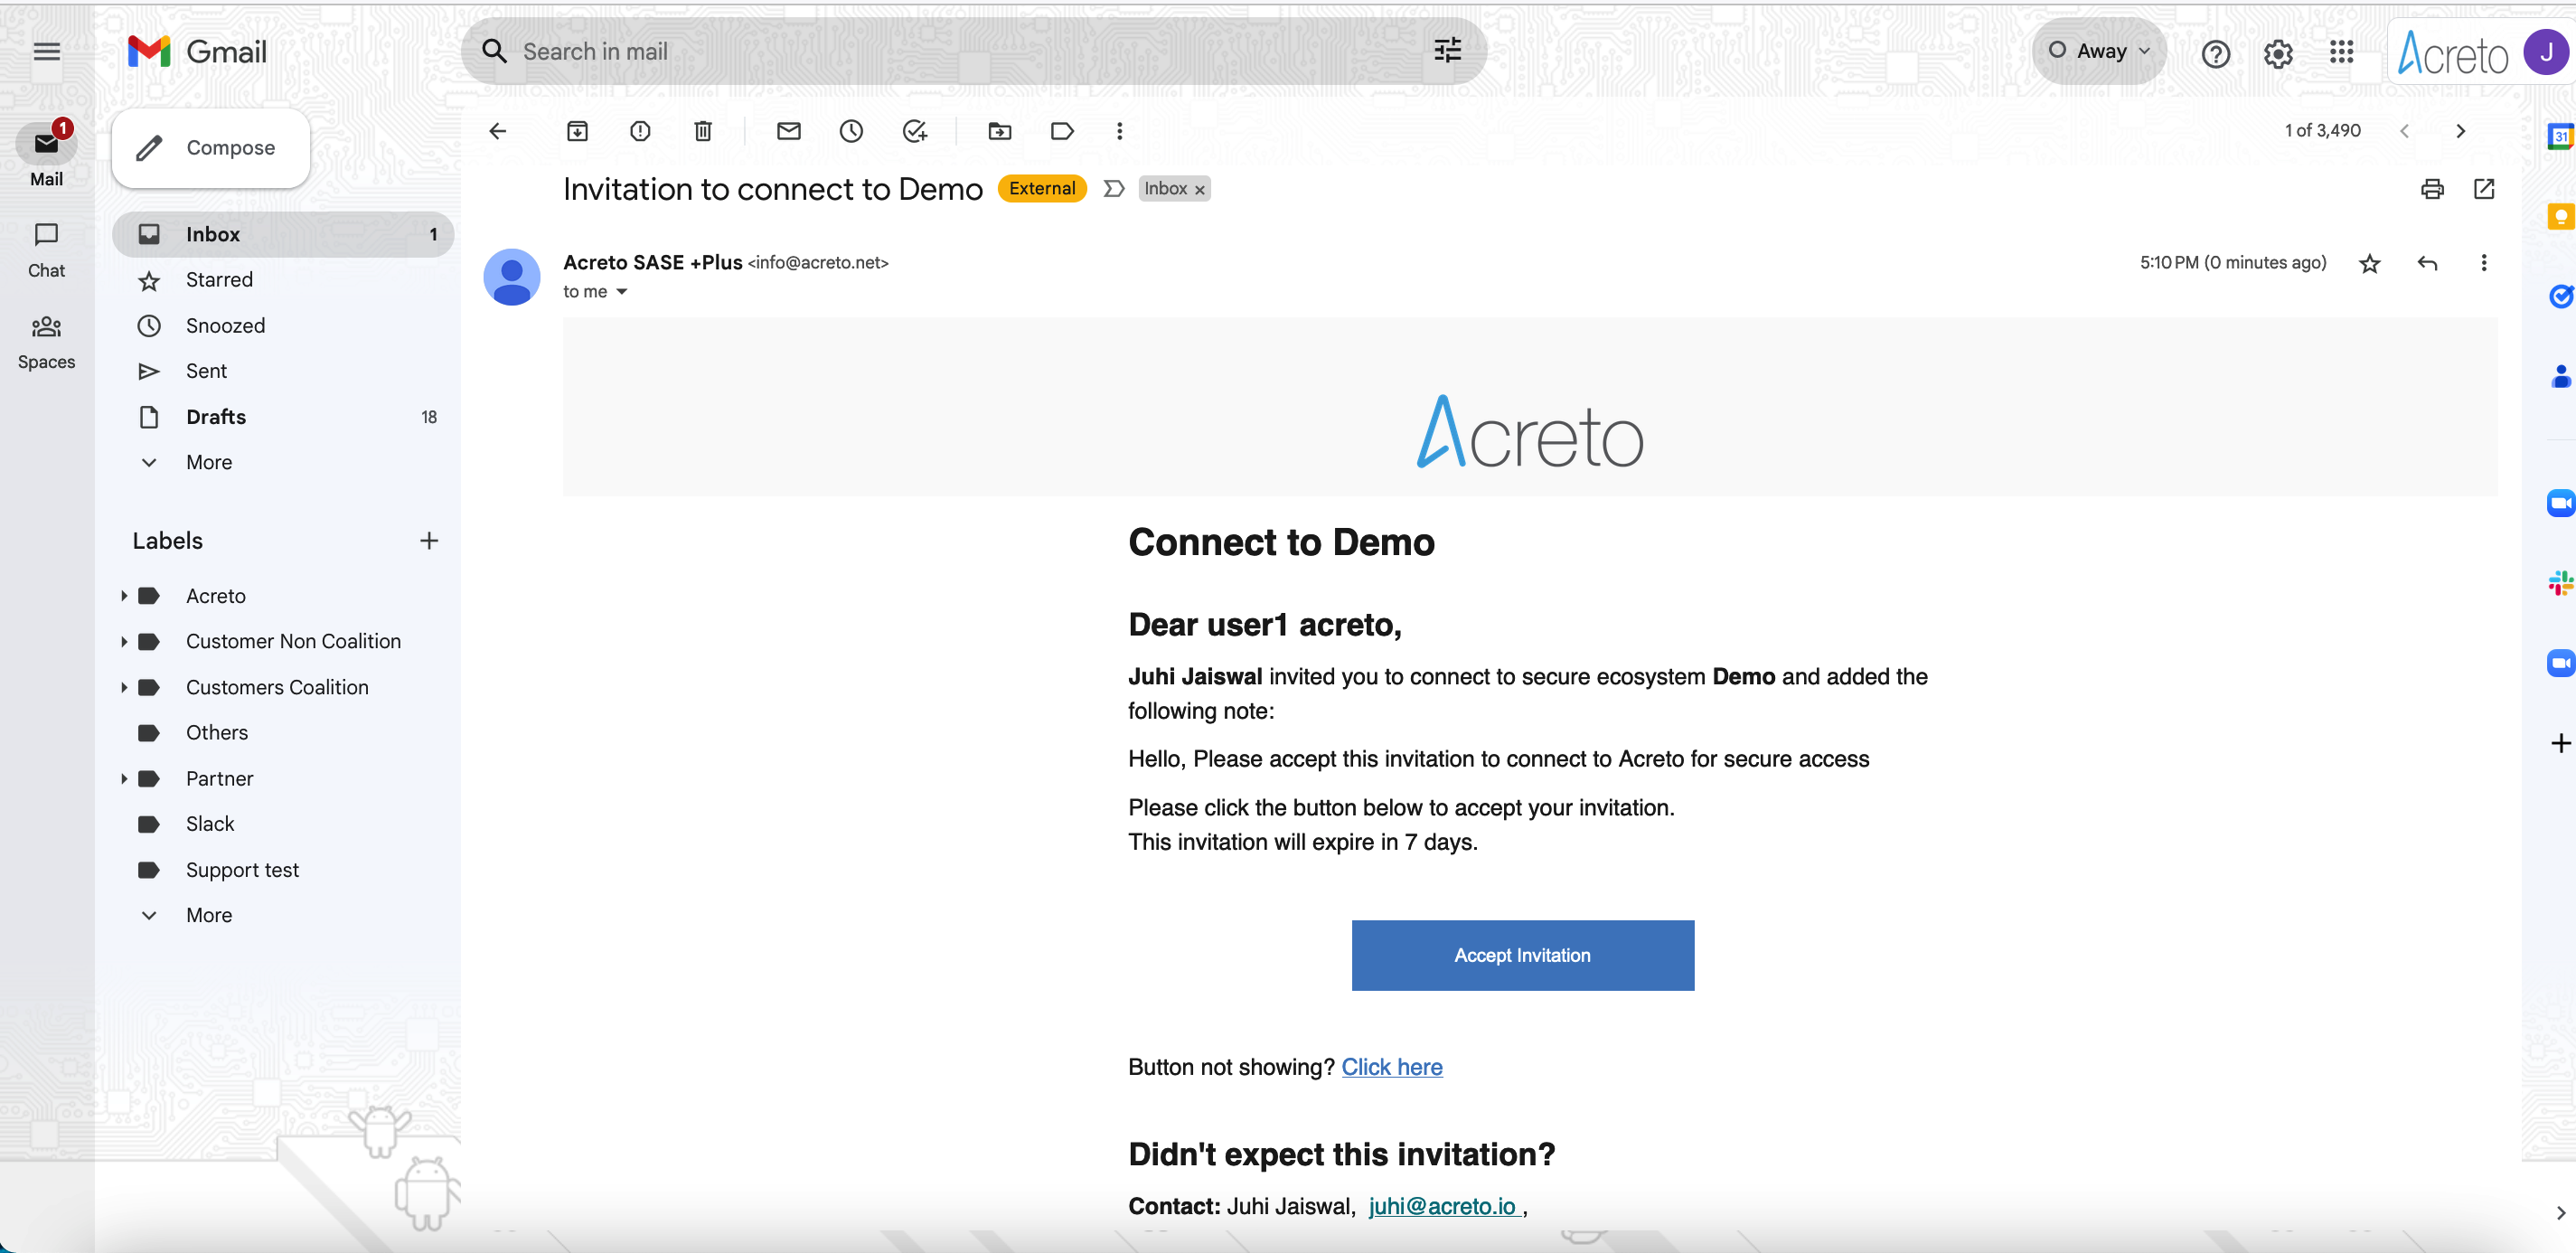Viewport: 2576px width, 1253px height.
Task: Reply to Acreto SASE email
Action: [x=2427, y=263]
